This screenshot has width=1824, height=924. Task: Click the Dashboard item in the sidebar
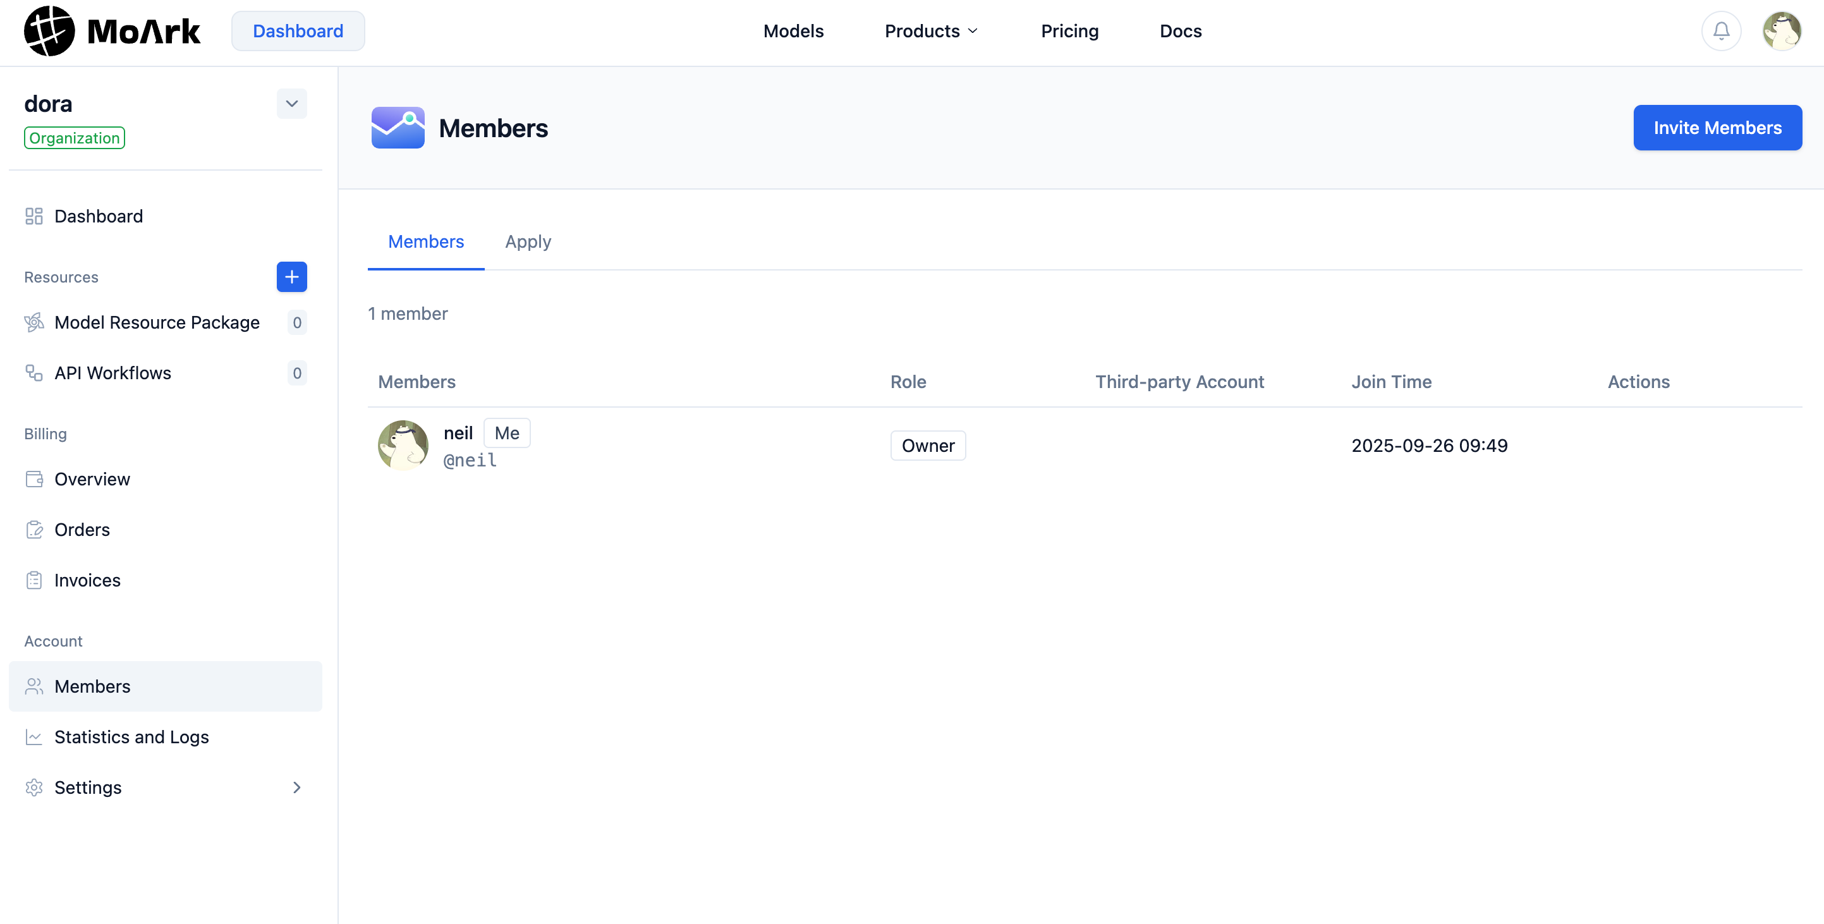(99, 216)
